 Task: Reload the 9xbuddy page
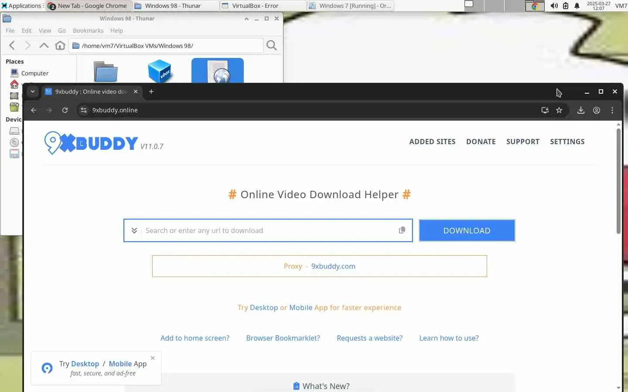tap(65, 110)
